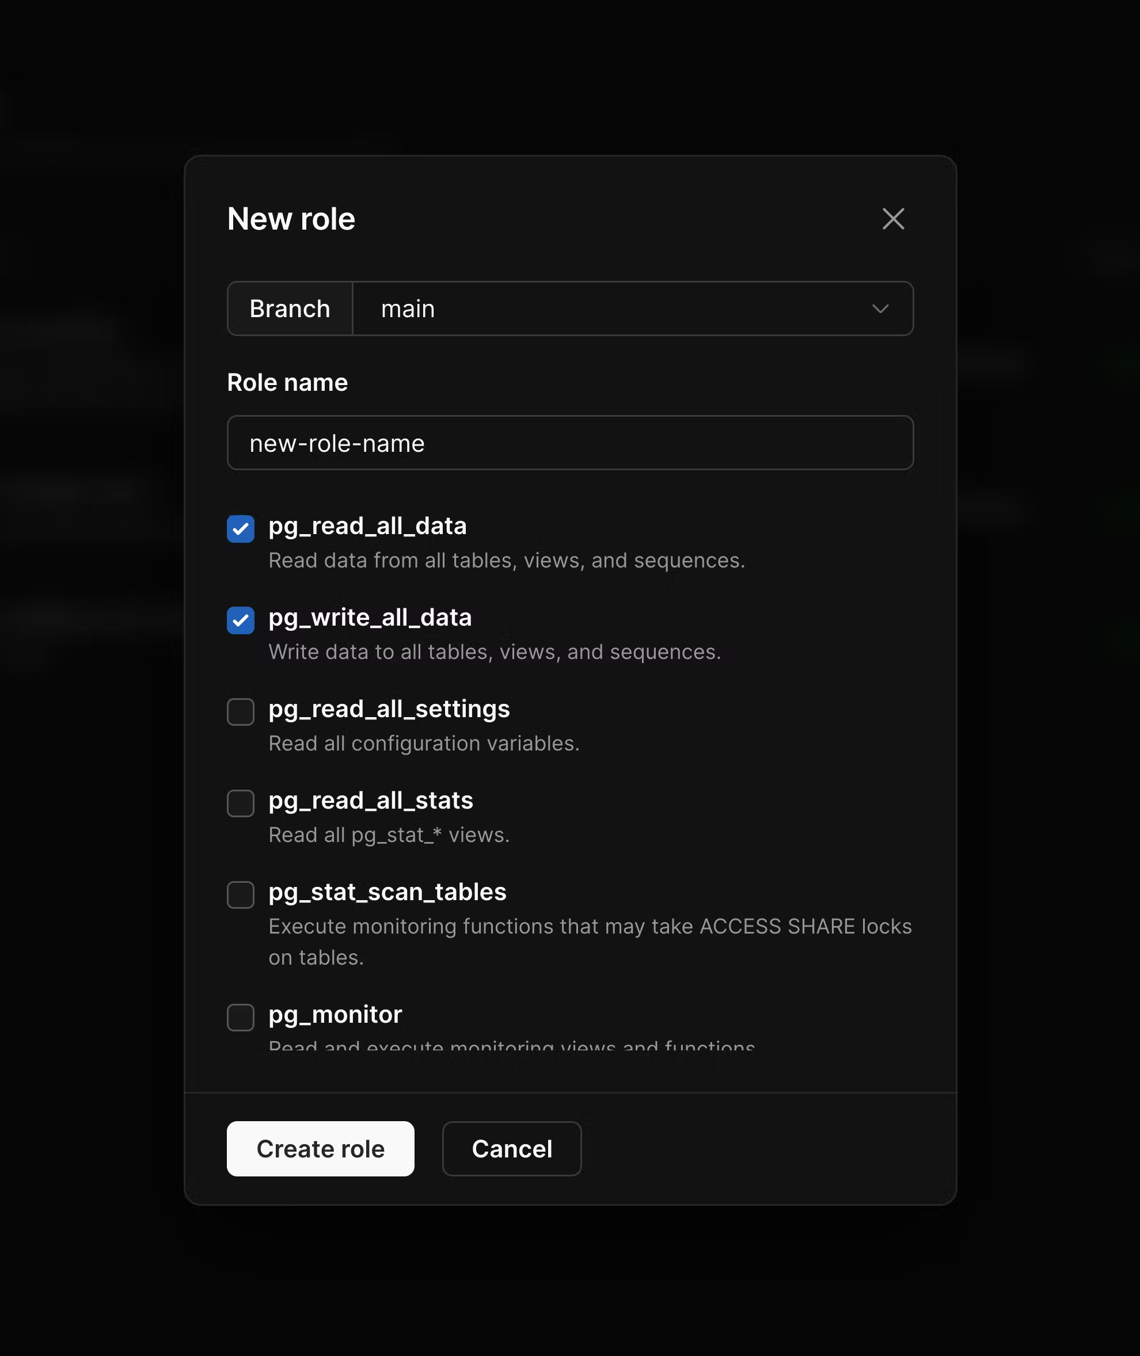Click the pg_read_all_data label text

tap(367, 526)
